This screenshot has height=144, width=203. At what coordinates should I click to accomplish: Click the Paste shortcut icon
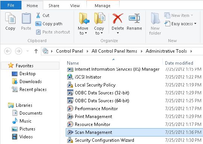click(38, 32)
